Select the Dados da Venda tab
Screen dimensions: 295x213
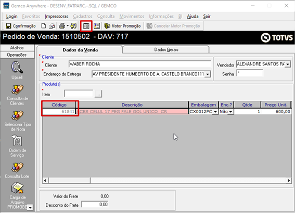point(80,50)
